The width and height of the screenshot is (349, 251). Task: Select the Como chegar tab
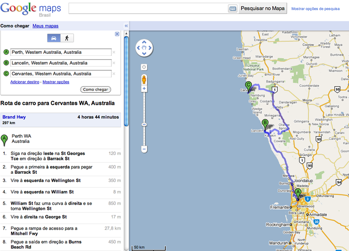[x=15, y=26]
